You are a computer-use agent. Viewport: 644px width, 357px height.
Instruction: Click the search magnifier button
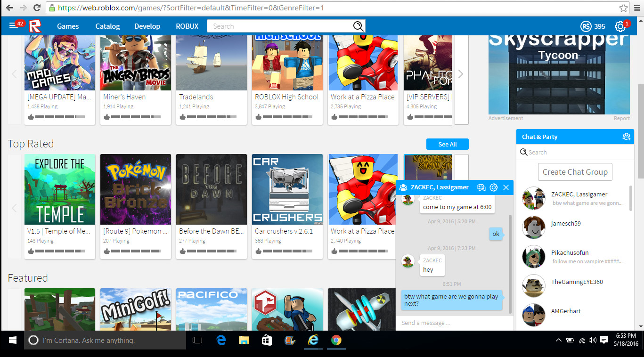(359, 26)
